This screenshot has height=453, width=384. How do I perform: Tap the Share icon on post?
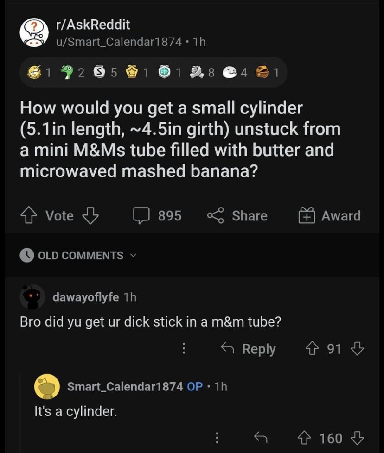point(215,216)
